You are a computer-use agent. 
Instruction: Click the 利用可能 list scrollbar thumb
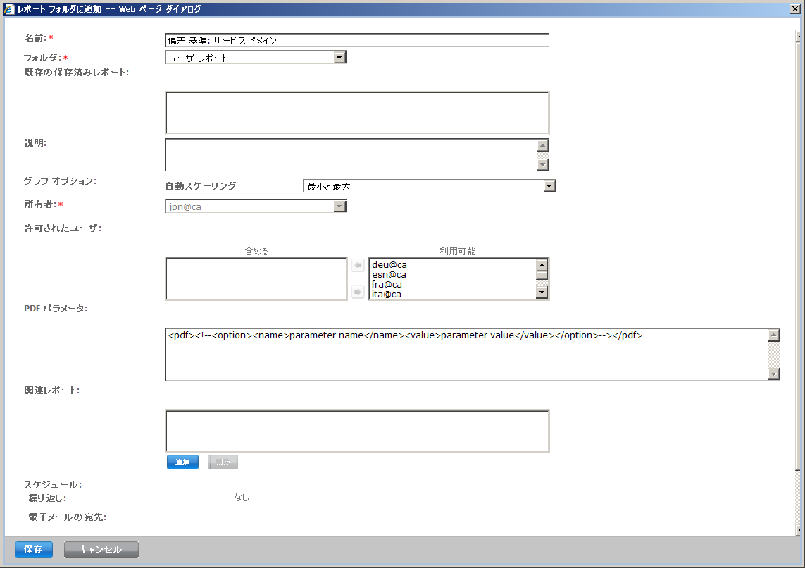[x=542, y=276]
